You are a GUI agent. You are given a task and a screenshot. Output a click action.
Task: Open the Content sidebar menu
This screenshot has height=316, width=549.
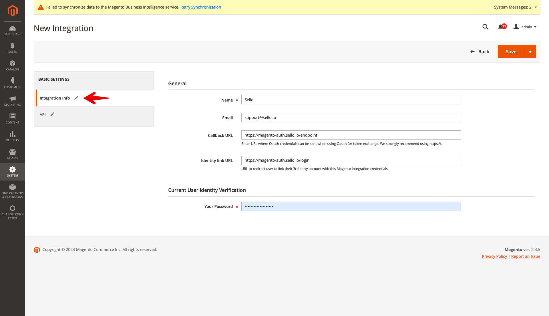click(13, 119)
